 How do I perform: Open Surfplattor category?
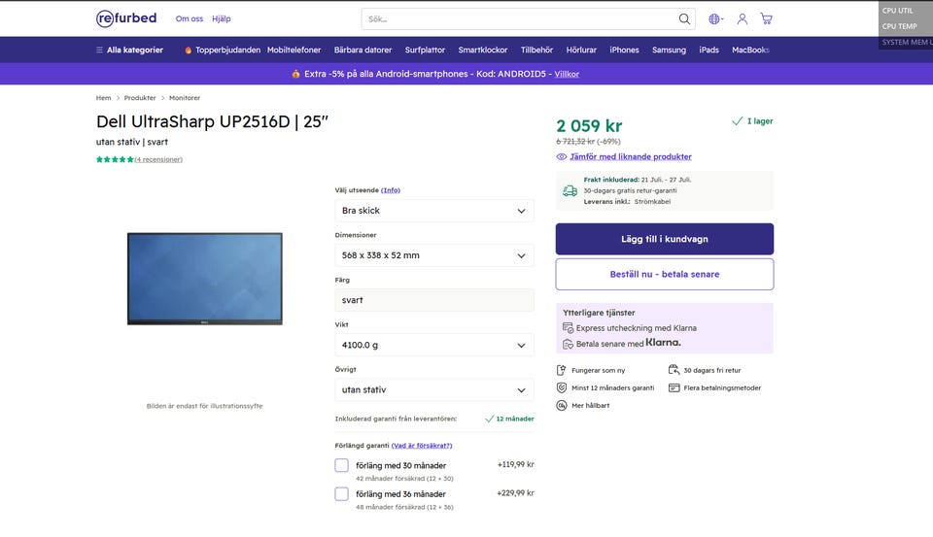click(425, 50)
